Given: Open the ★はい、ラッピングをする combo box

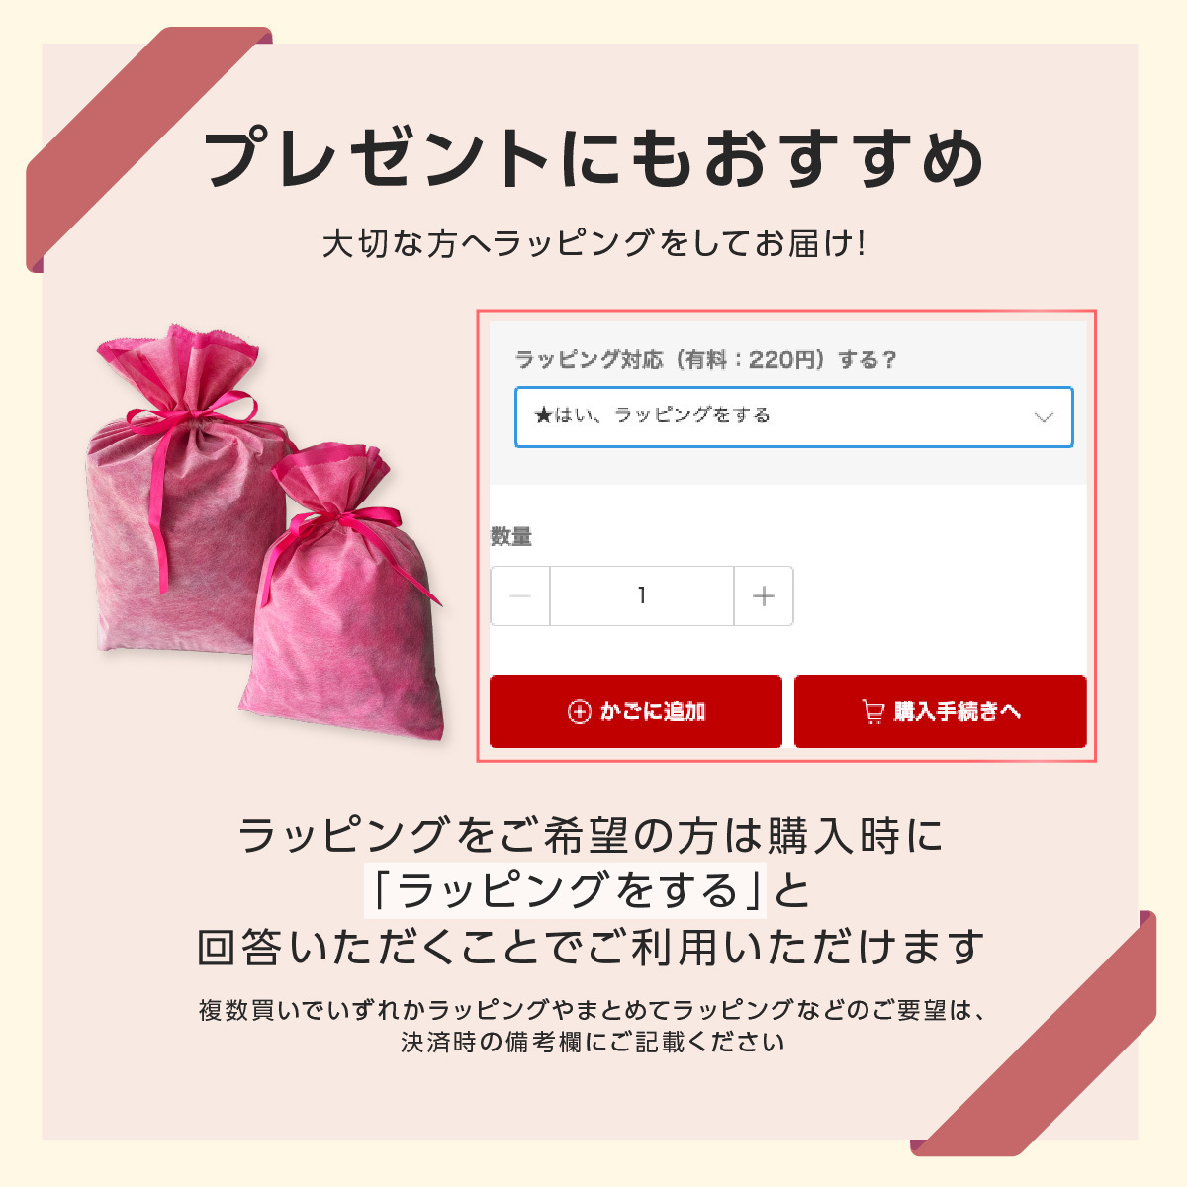Looking at the screenshot, I should (794, 416).
